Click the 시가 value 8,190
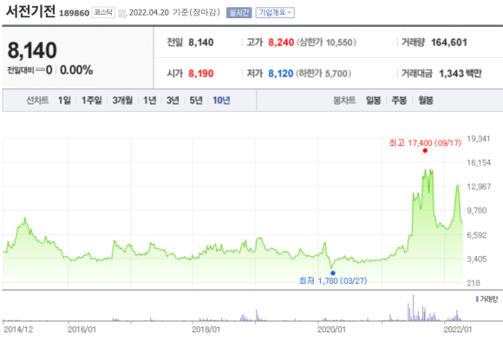Image resolution: width=503 pixels, height=341 pixels. coord(201,74)
